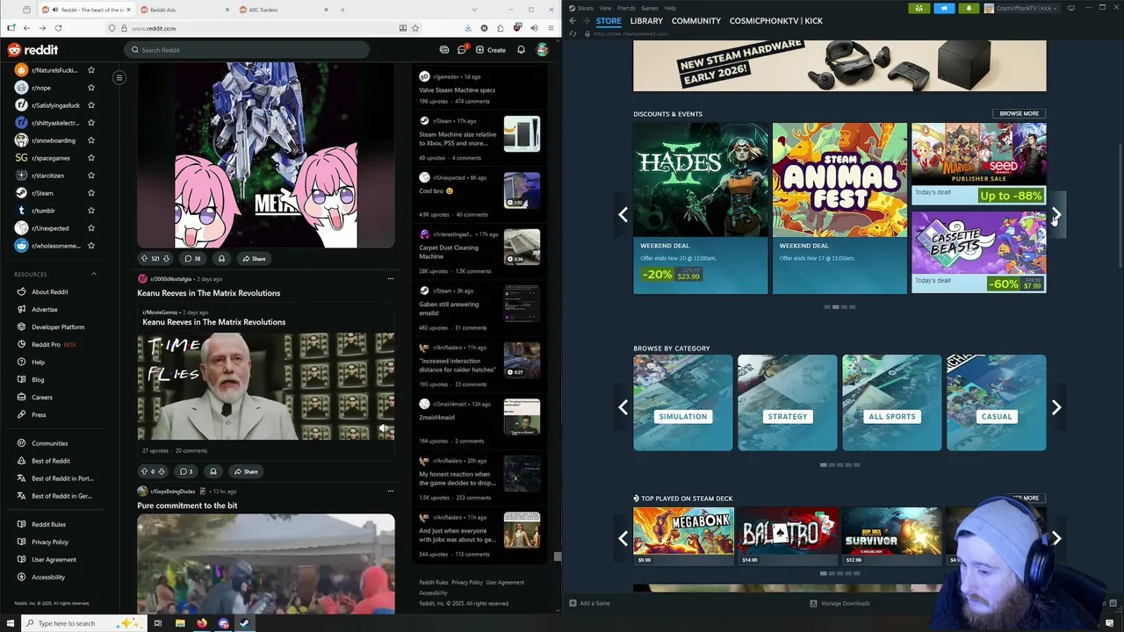1124x632 pixels.
Task: Open the Reddit user avatar menu
Action: 543,50
